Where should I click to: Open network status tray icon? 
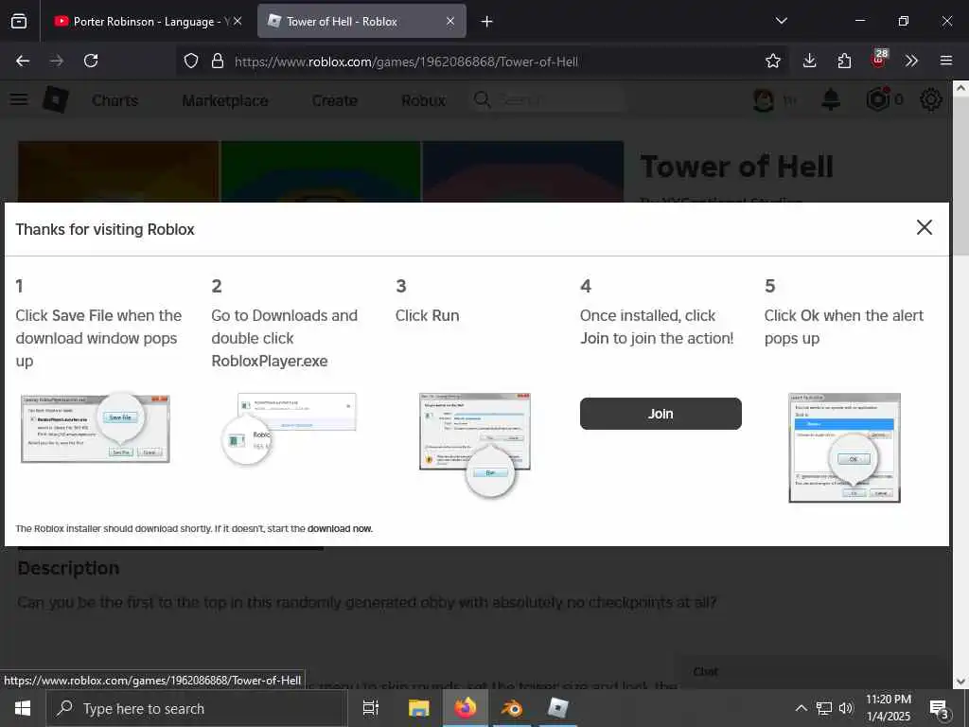pos(824,708)
